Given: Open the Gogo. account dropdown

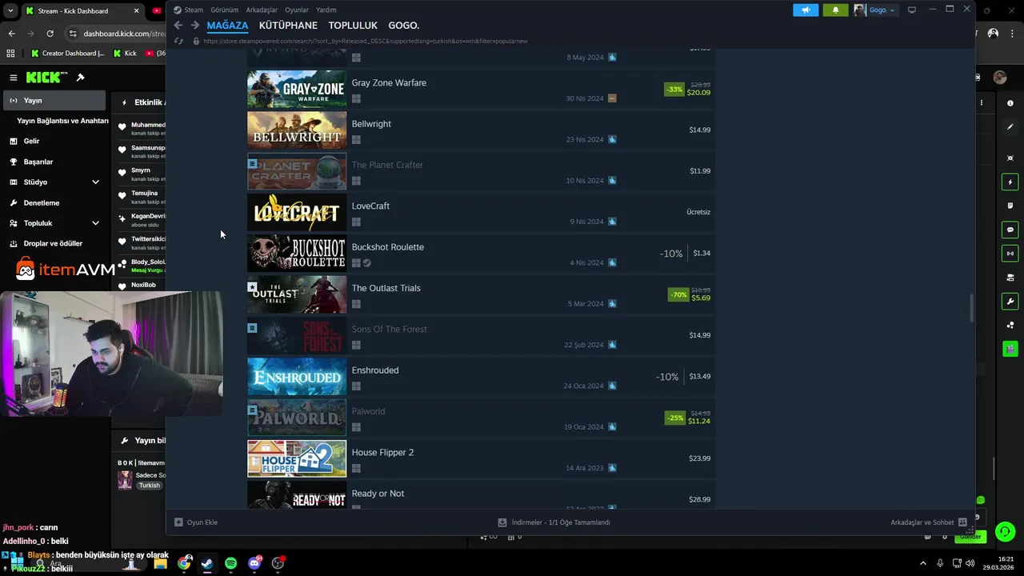Looking at the screenshot, I should [x=875, y=10].
